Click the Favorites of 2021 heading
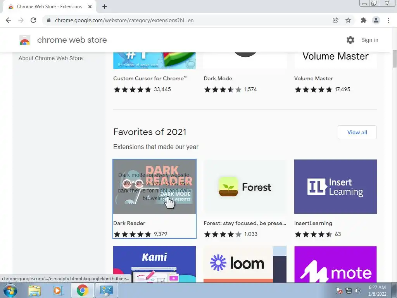This screenshot has width=397, height=298. [x=150, y=132]
